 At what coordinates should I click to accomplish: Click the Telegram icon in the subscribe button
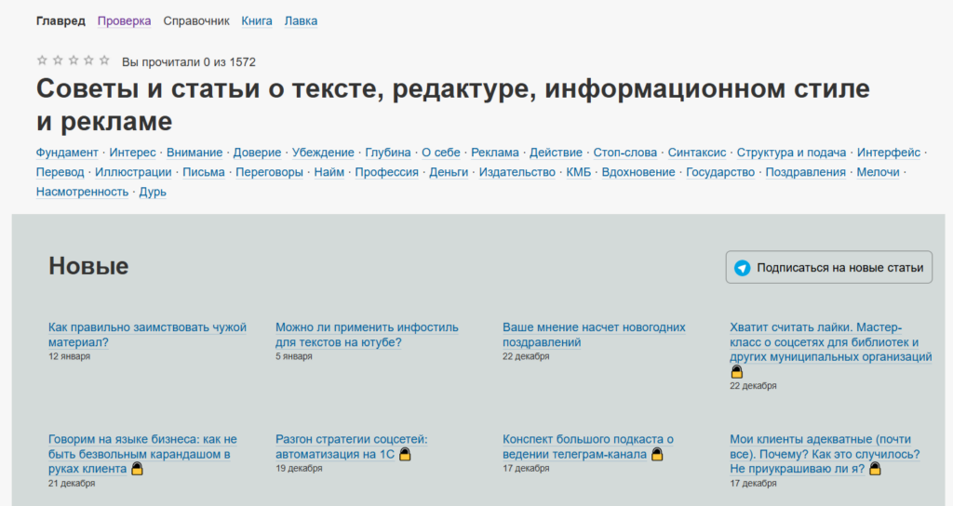coord(742,268)
